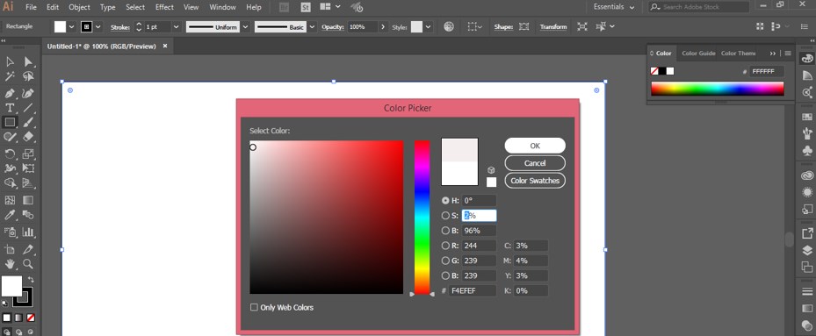Viewport: 816px width, 336px height.
Task: Swap fill and stroke arrows in toolbox
Action: (x=31, y=279)
